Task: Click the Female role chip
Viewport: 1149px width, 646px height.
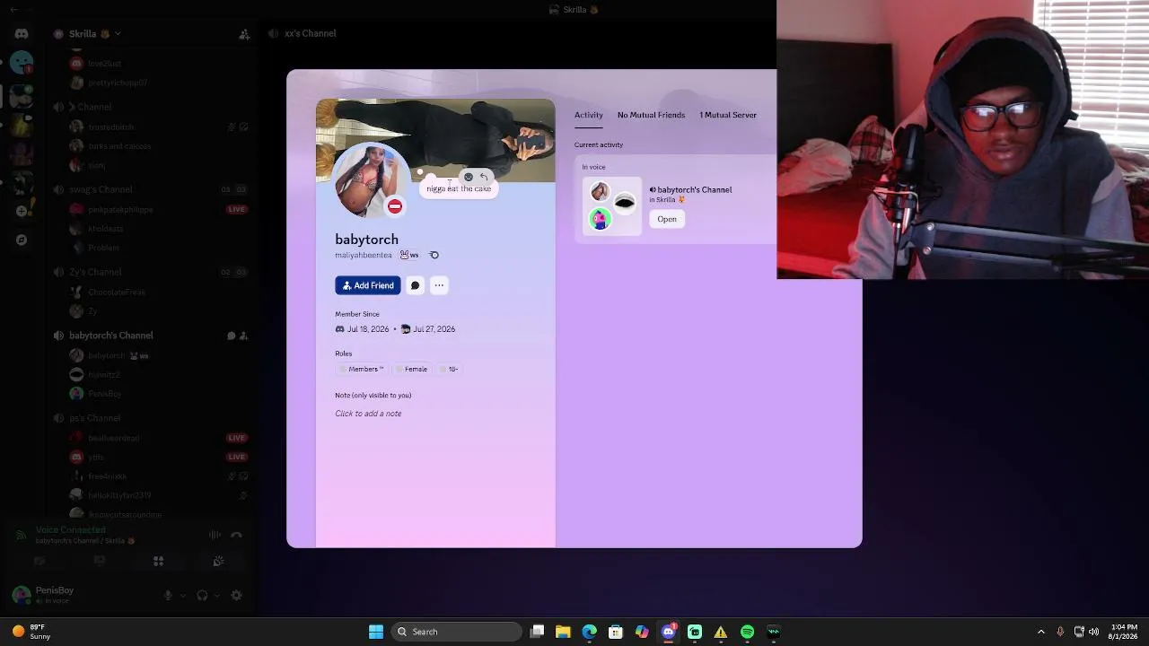Action: tap(412, 369)
